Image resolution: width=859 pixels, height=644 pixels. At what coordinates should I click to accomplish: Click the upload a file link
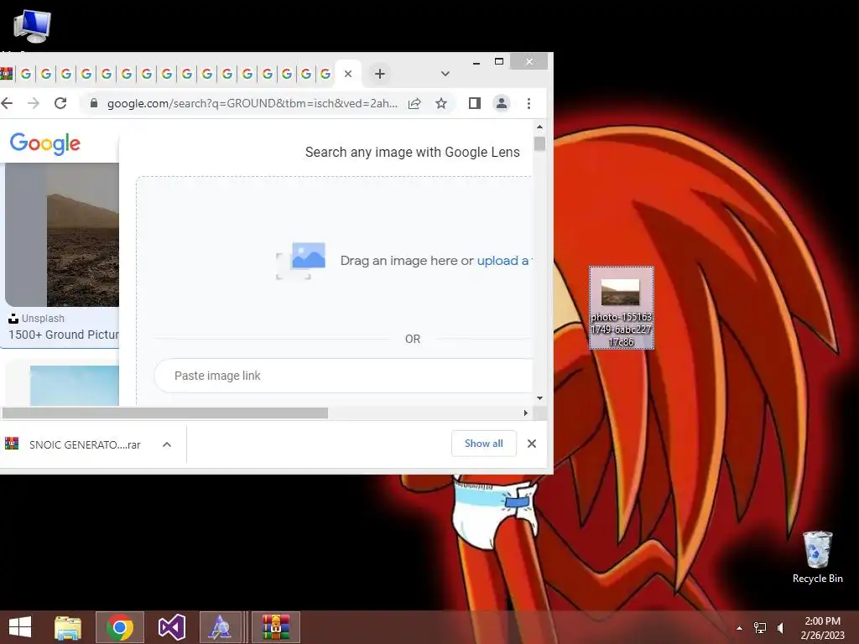tap(503, 261)
